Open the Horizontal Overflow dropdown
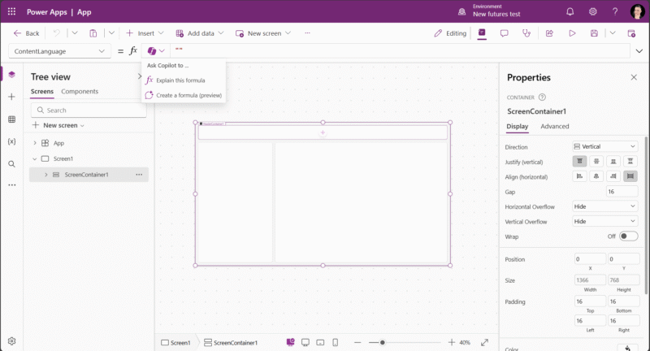 pyautogui.click(x=605, y=206)
